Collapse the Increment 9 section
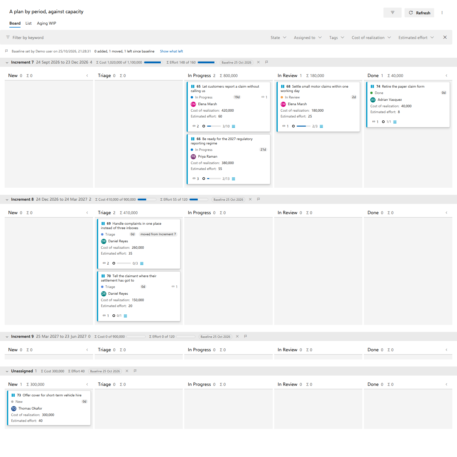Viewport: 457px width, 457px height. [7, 337]
